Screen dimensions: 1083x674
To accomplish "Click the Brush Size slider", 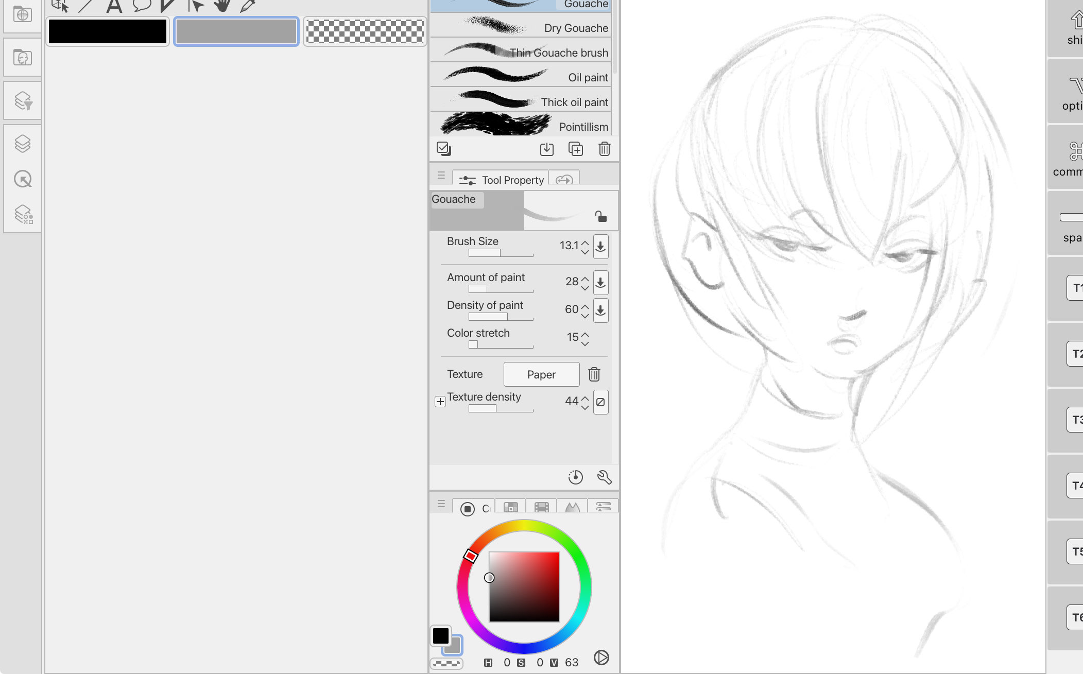I will click(501, 253).
